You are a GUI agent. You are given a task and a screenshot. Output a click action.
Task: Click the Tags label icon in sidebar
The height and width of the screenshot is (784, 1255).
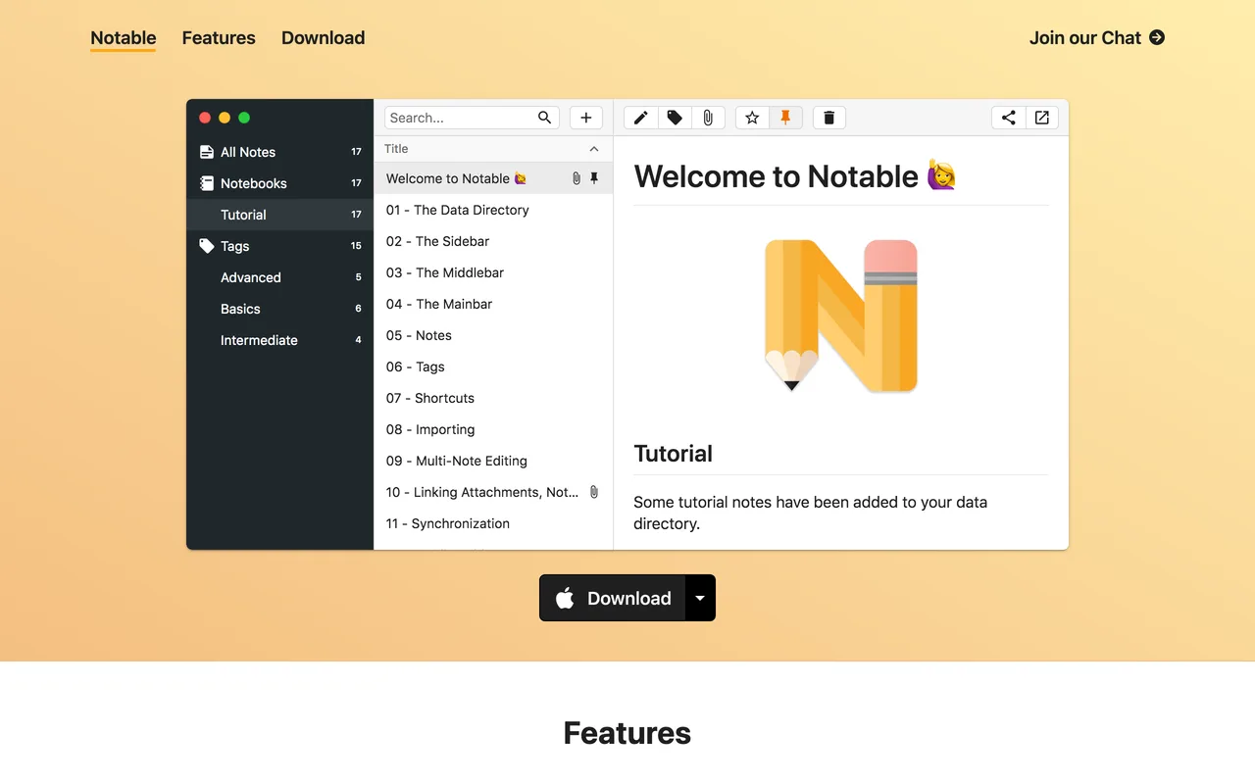point(207,246)
